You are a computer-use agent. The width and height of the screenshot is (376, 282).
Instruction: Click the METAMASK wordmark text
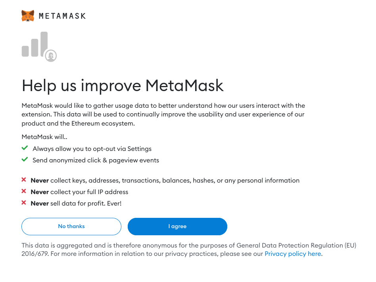click(62, 16)
